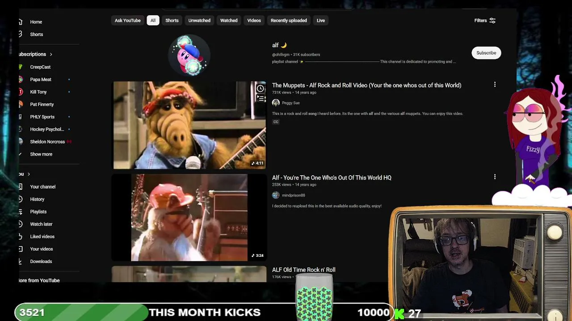Select the Ask YouTube chip
This screenshot has height=321, width=572.
click(x=127, y=21)
